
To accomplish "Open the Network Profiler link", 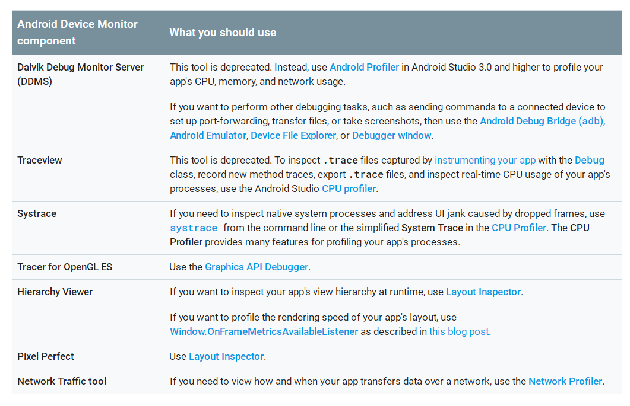I will (565, 381).
